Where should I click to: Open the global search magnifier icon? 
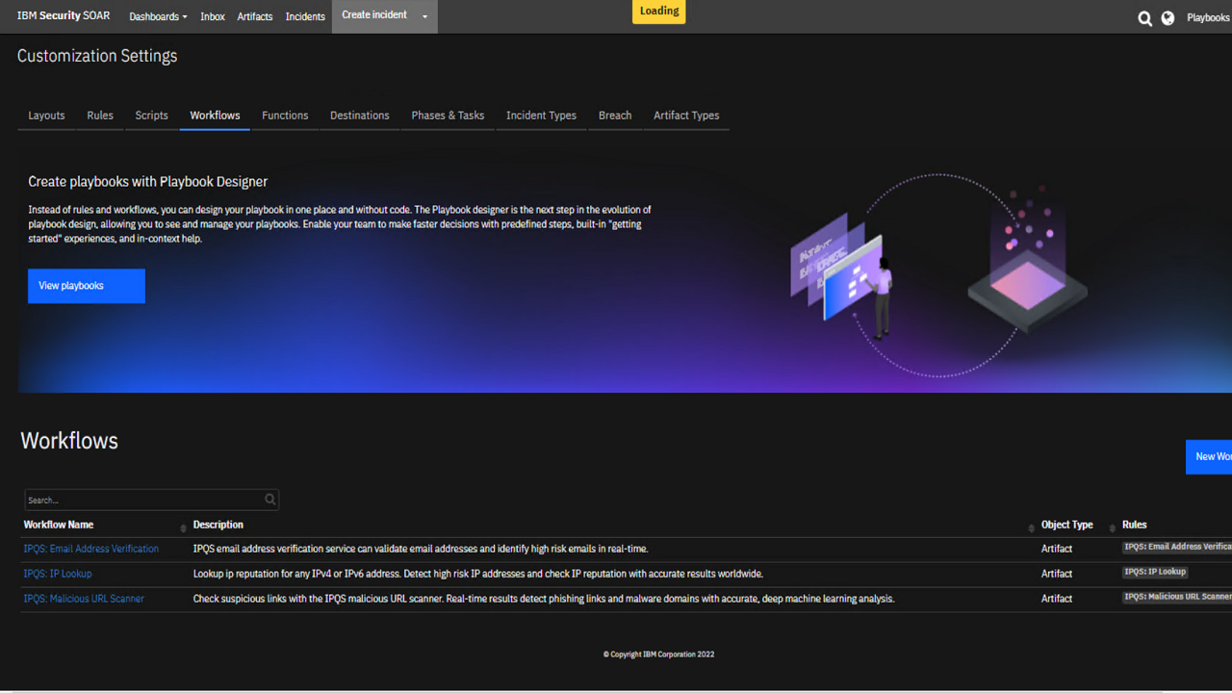point(1144,17)
